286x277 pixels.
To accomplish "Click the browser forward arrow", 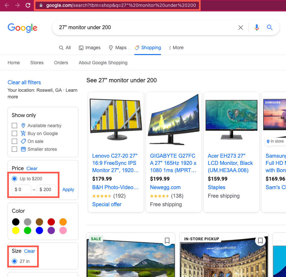I will pos(17,5).
